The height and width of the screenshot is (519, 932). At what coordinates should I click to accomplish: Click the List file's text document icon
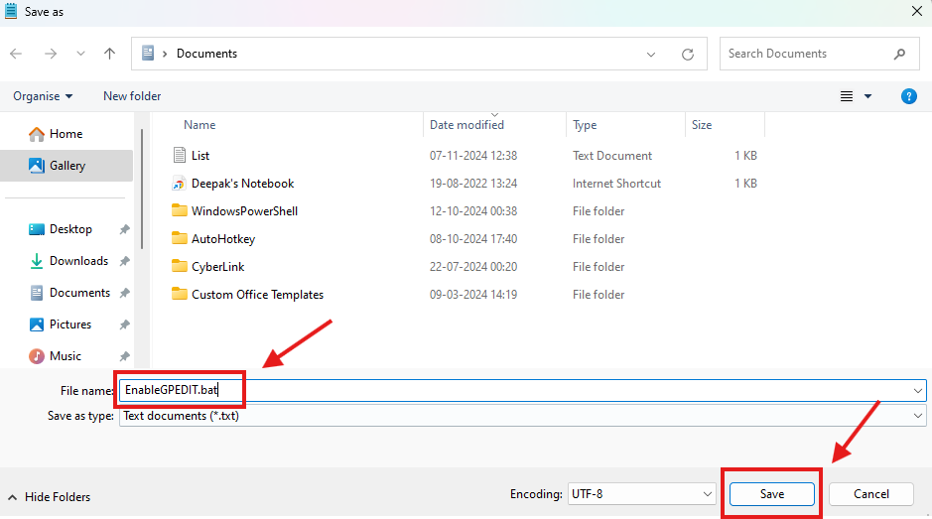click(x=179, y=155)
